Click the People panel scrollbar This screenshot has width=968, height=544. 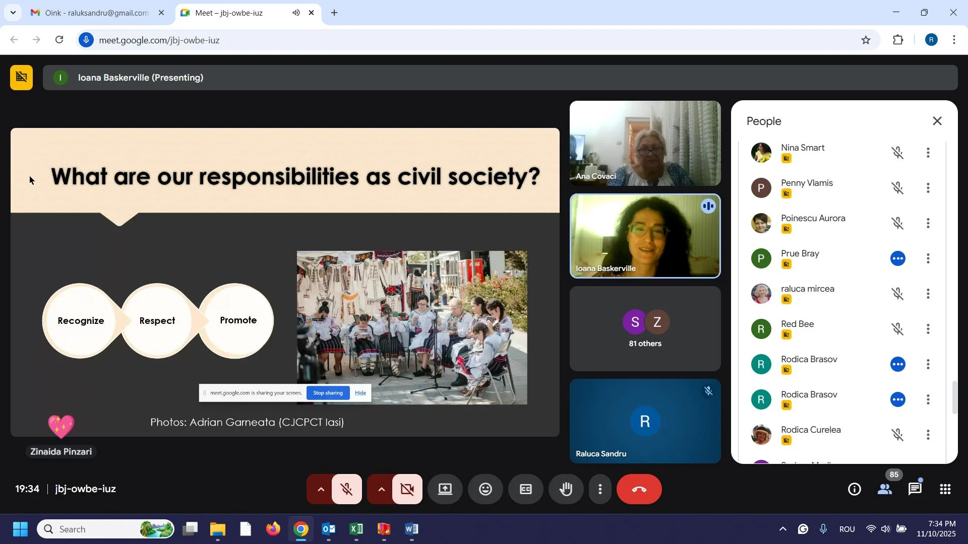tap(954, 398)
